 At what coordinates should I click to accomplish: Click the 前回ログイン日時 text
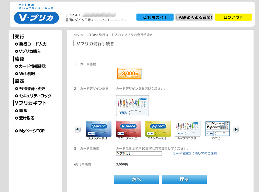coord(96,20)
